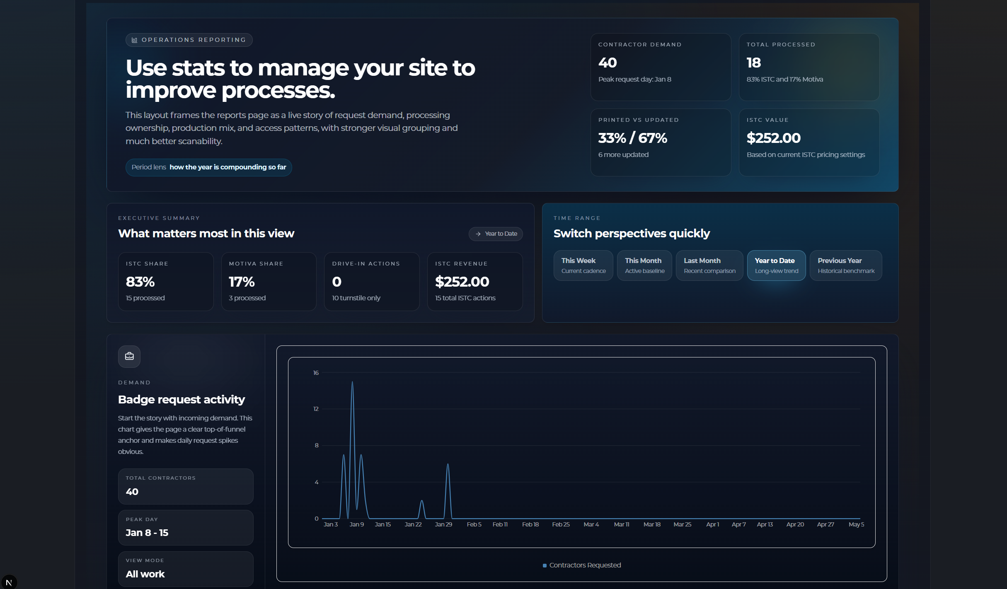Viewport: 1007px width, 589px height.
Task: Click the small chart peak near Jan 22
Action: 422,501
